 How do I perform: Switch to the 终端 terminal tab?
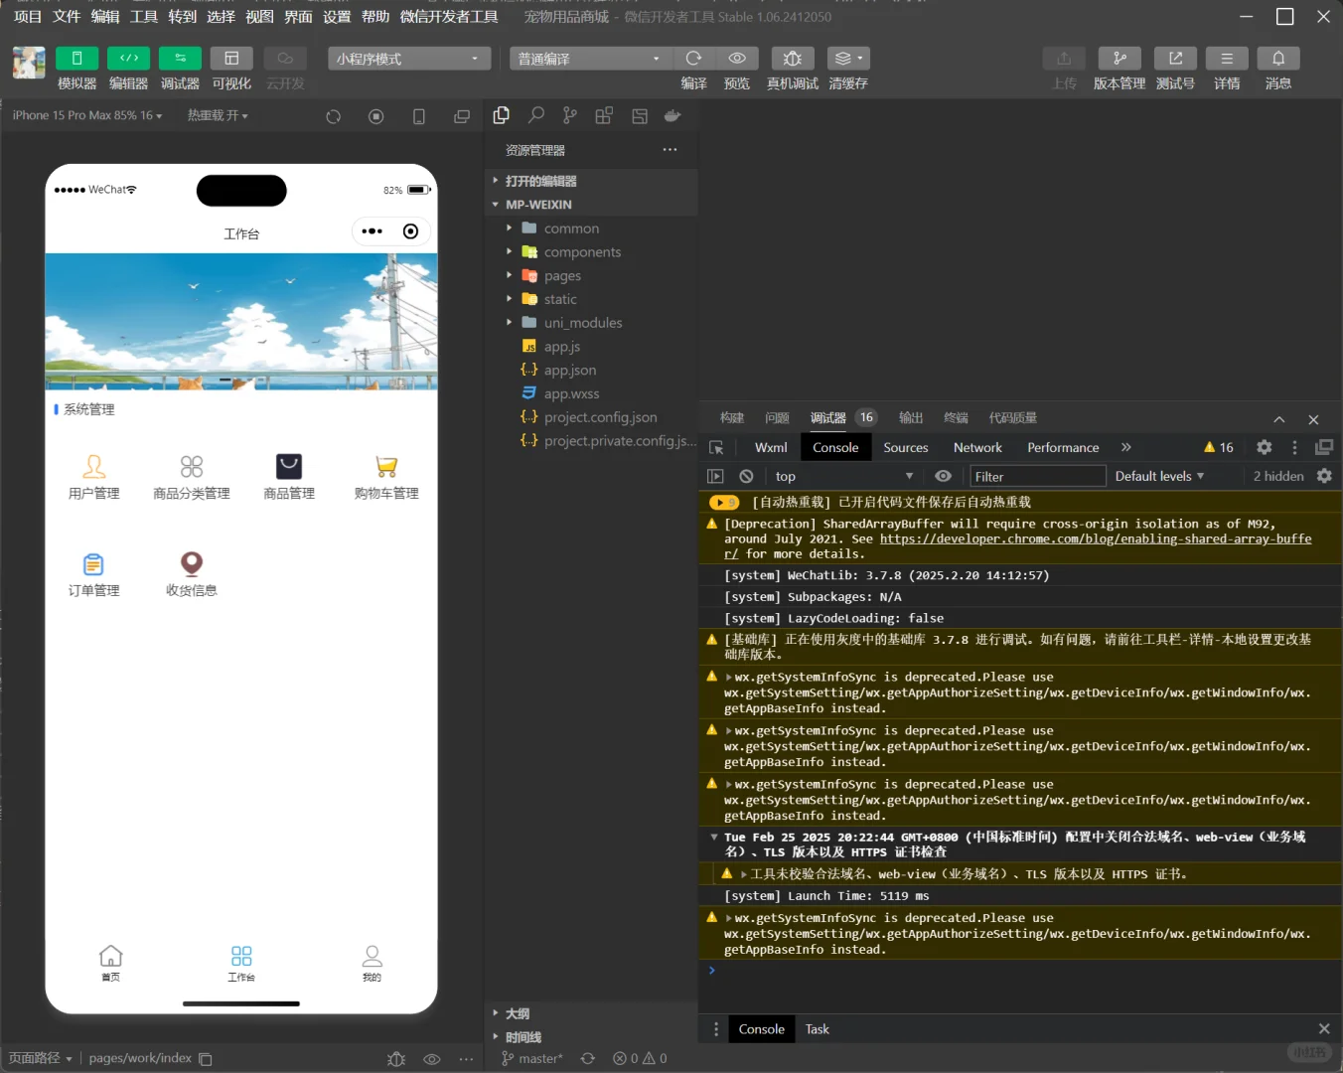point(956,418)
